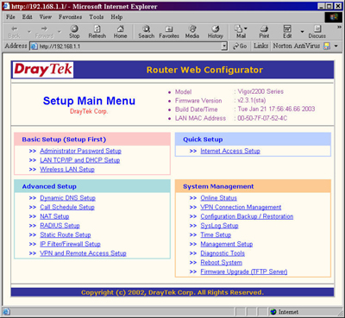Viewport: 345px width, 318px height.
Task: Open VPN and Remote Access Setup
Action: pyautogui.click(x=83, y=253)
